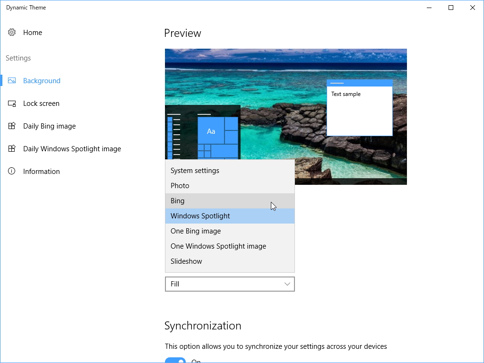Screen dimensions: 484x363
Task: Toggle the Synchronization switch
Action: click(x=175, y=360)
